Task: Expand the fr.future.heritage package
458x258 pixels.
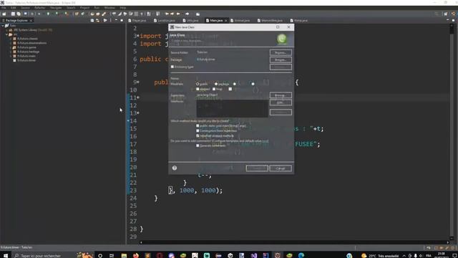Action: [11, 52]
